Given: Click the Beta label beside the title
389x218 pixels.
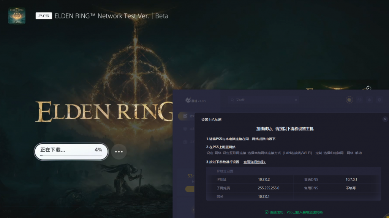Looking at the screenshot, I should pyautogui.click(x=161, y=16).
